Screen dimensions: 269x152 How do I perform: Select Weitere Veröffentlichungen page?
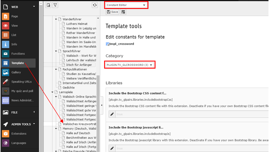pos(81,78)
